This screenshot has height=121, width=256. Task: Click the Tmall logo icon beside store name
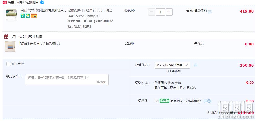click(5, 2)
